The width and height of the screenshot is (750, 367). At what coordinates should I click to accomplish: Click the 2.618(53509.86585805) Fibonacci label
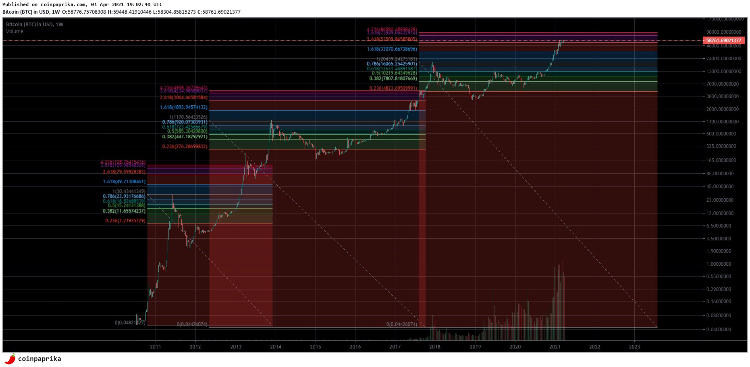392,40
